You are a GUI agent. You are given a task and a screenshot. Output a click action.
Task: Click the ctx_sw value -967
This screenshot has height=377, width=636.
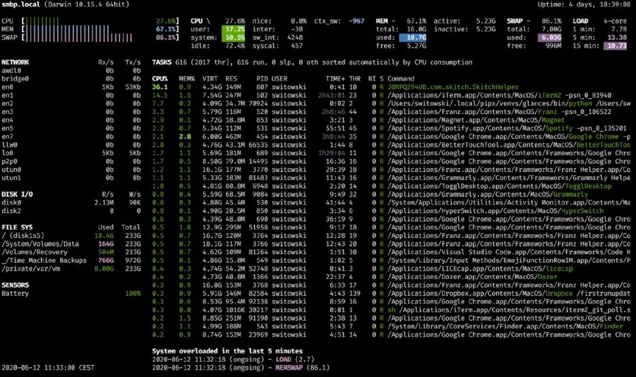click(x=356, y=21)
